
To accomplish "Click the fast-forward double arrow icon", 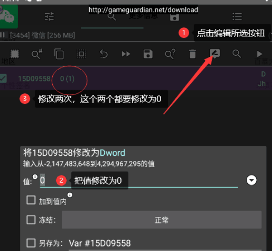I will 126,54.
